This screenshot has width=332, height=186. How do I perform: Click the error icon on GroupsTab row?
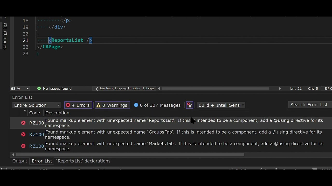(23, 134)
